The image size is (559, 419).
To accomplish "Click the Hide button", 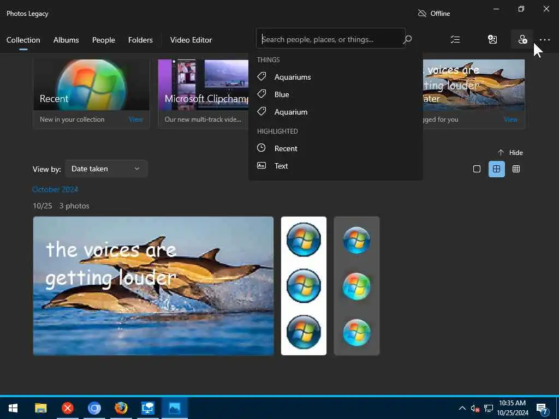I will [510, 153].
